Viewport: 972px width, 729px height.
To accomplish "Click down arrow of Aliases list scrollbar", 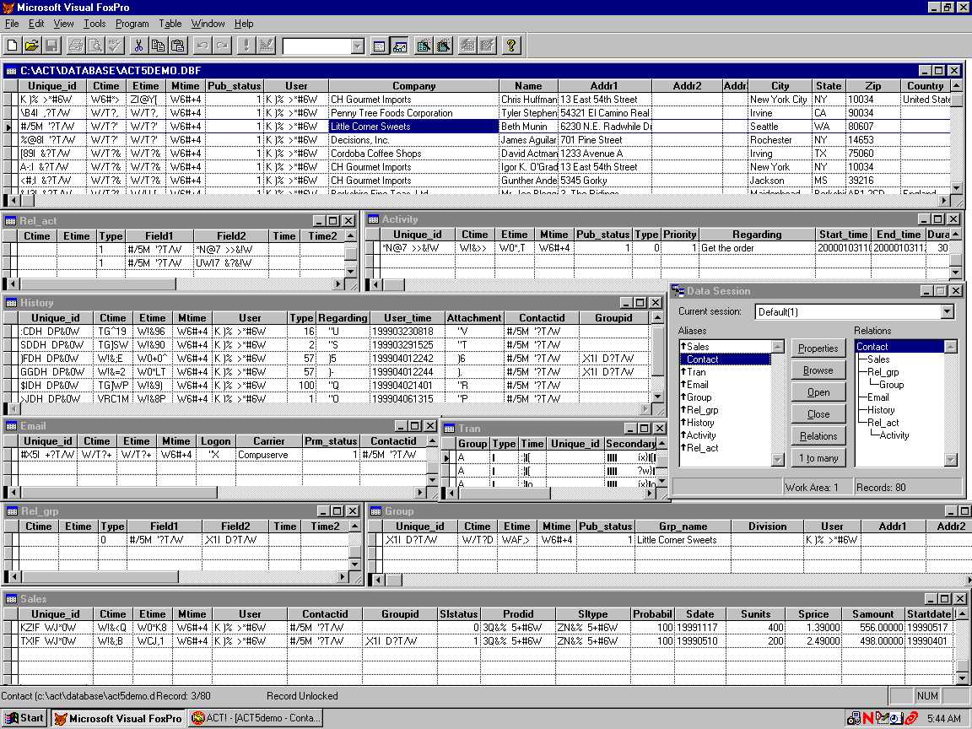I will pos(777,459).
